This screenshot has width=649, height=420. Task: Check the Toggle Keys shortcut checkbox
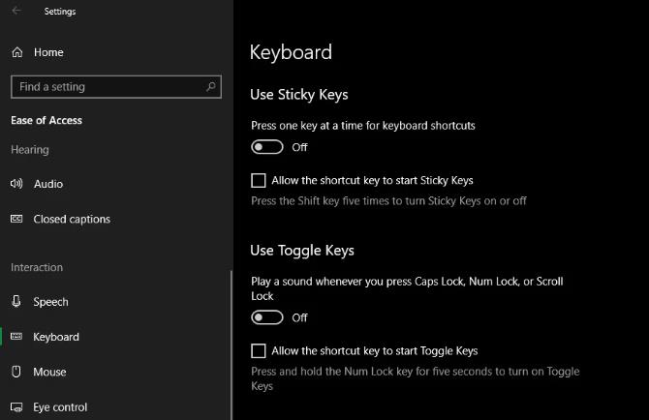(259, 350)
